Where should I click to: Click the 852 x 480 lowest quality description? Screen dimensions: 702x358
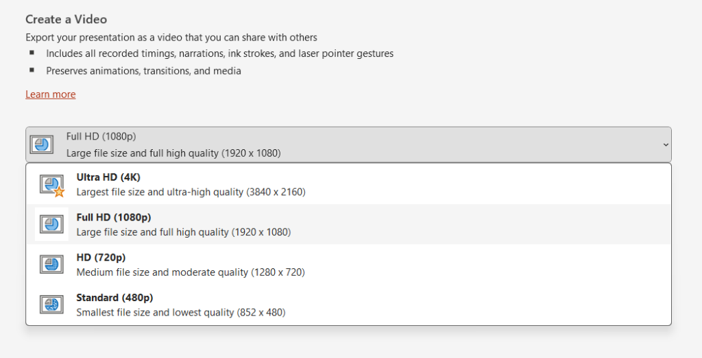click(x=180, y=313)
